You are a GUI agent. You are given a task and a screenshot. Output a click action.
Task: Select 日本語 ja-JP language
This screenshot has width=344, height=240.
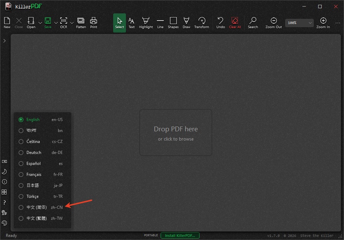click(42, 186)
